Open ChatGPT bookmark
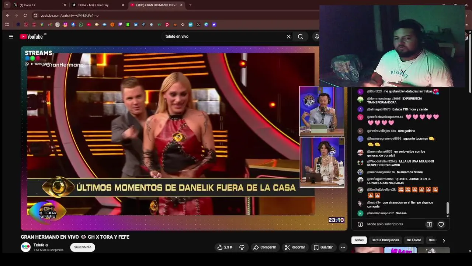 click(58, 25)
